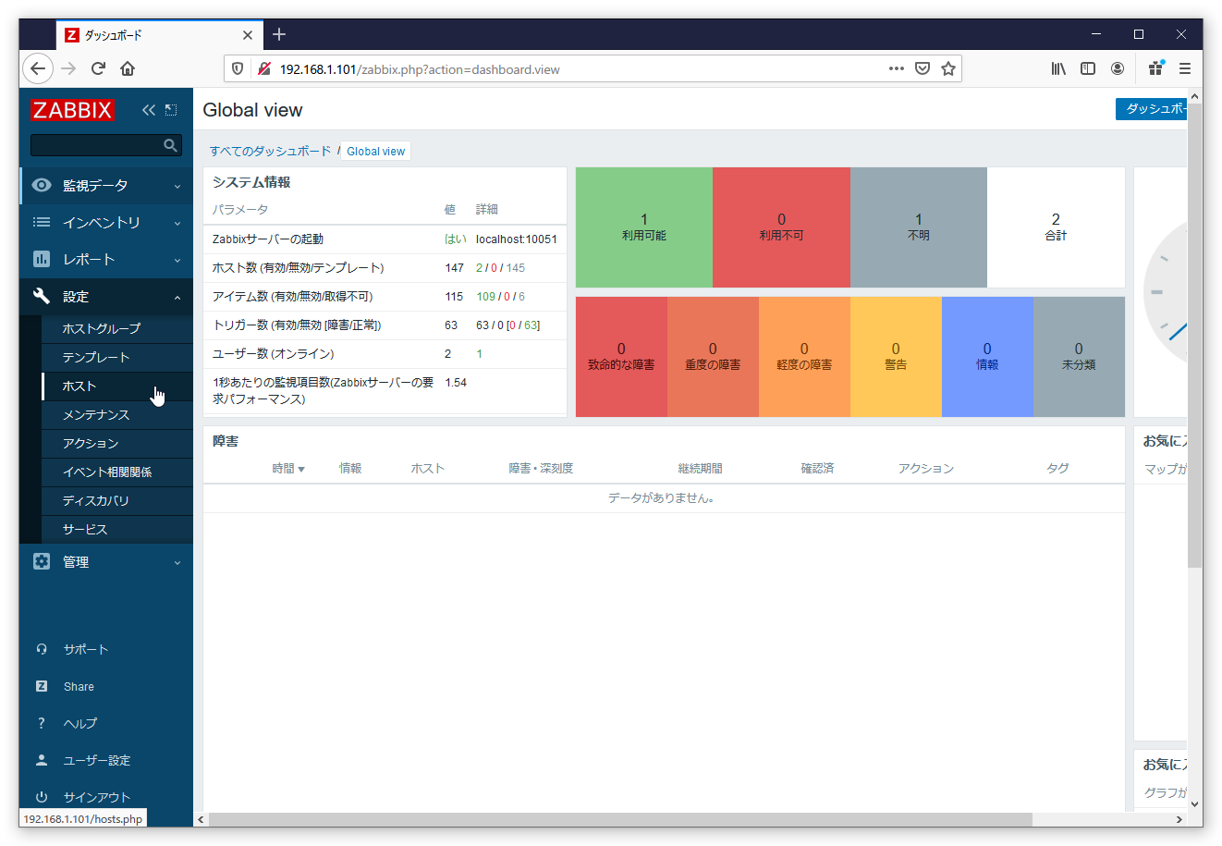Click the horizontal scrollbar at bottom
Viewport: 1222px width, 846px height.
(620, 819)
